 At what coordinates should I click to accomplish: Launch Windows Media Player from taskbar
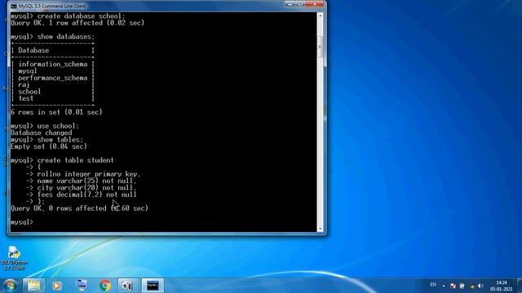pyautogui.click(x=57, y=286)
